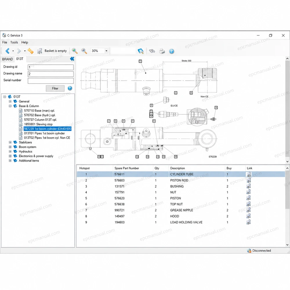Click link icon for GREASE NIPPLE
290x290 pixels.
[x=249, y=210]
